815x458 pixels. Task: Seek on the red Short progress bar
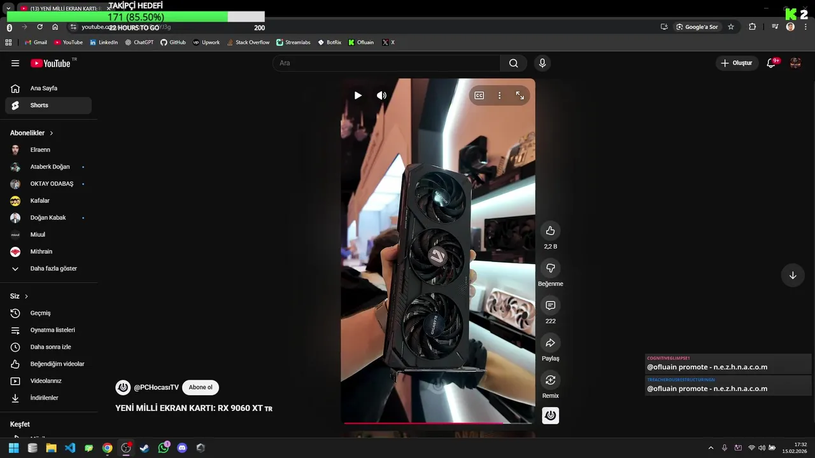[x=438, y=422]
